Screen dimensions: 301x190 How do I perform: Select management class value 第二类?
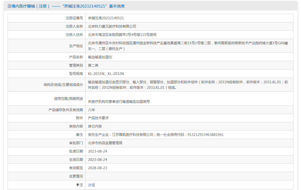pyautogui.click(x=93, y=65)
